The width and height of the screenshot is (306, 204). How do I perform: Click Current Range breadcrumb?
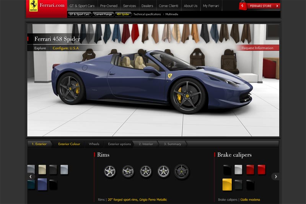[103, 14]
